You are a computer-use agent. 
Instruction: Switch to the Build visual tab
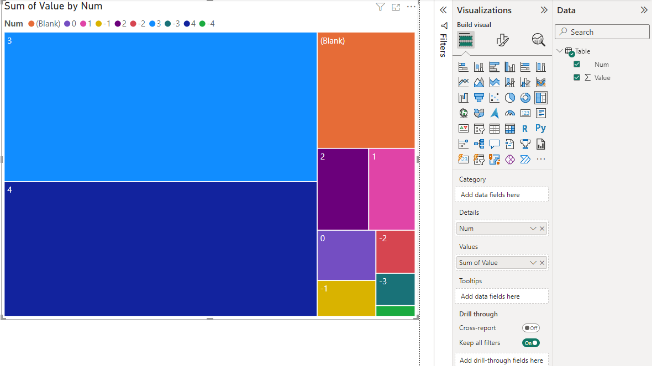[466, 40]
